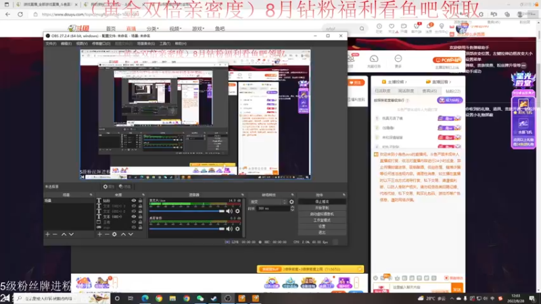Move scene up in Scenes panel
The width and height of the screenshot is (541, 304).
coord(64,234)
